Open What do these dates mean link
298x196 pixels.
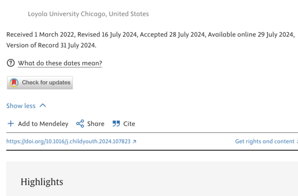tap(60, 63)
